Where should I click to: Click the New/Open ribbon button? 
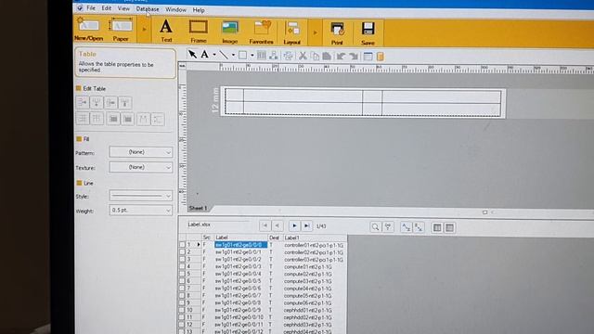point(89,29)
